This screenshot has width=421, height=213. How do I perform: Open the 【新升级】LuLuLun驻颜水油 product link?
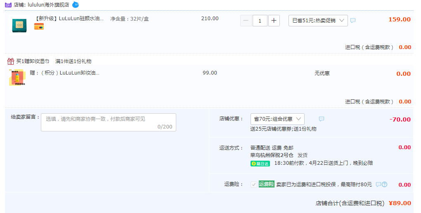[69, 19]
